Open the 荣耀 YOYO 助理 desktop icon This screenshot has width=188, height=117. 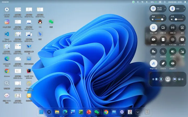[7, 95]
